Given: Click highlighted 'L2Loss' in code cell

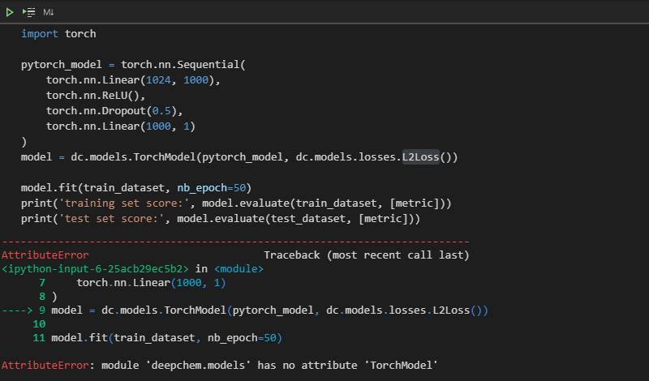Looking at the screenshot, I should (x=420, y=157).
